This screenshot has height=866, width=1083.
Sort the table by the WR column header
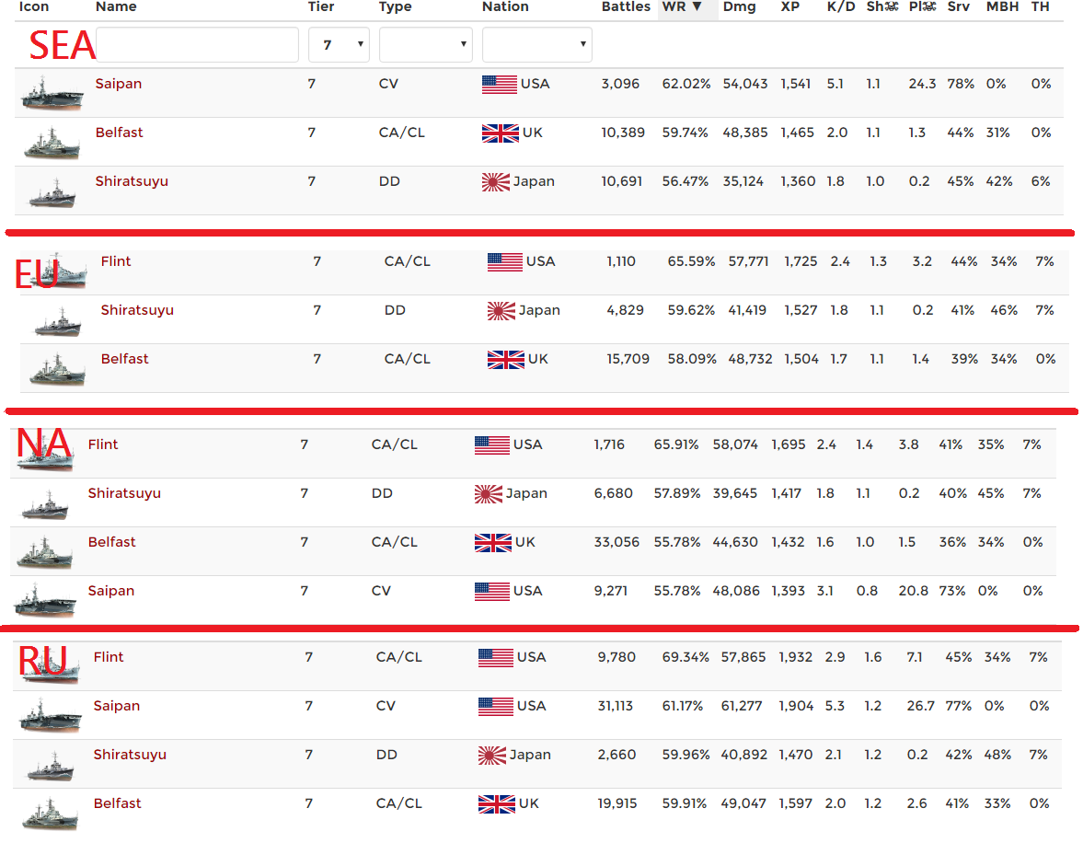[x=682, y=7]
